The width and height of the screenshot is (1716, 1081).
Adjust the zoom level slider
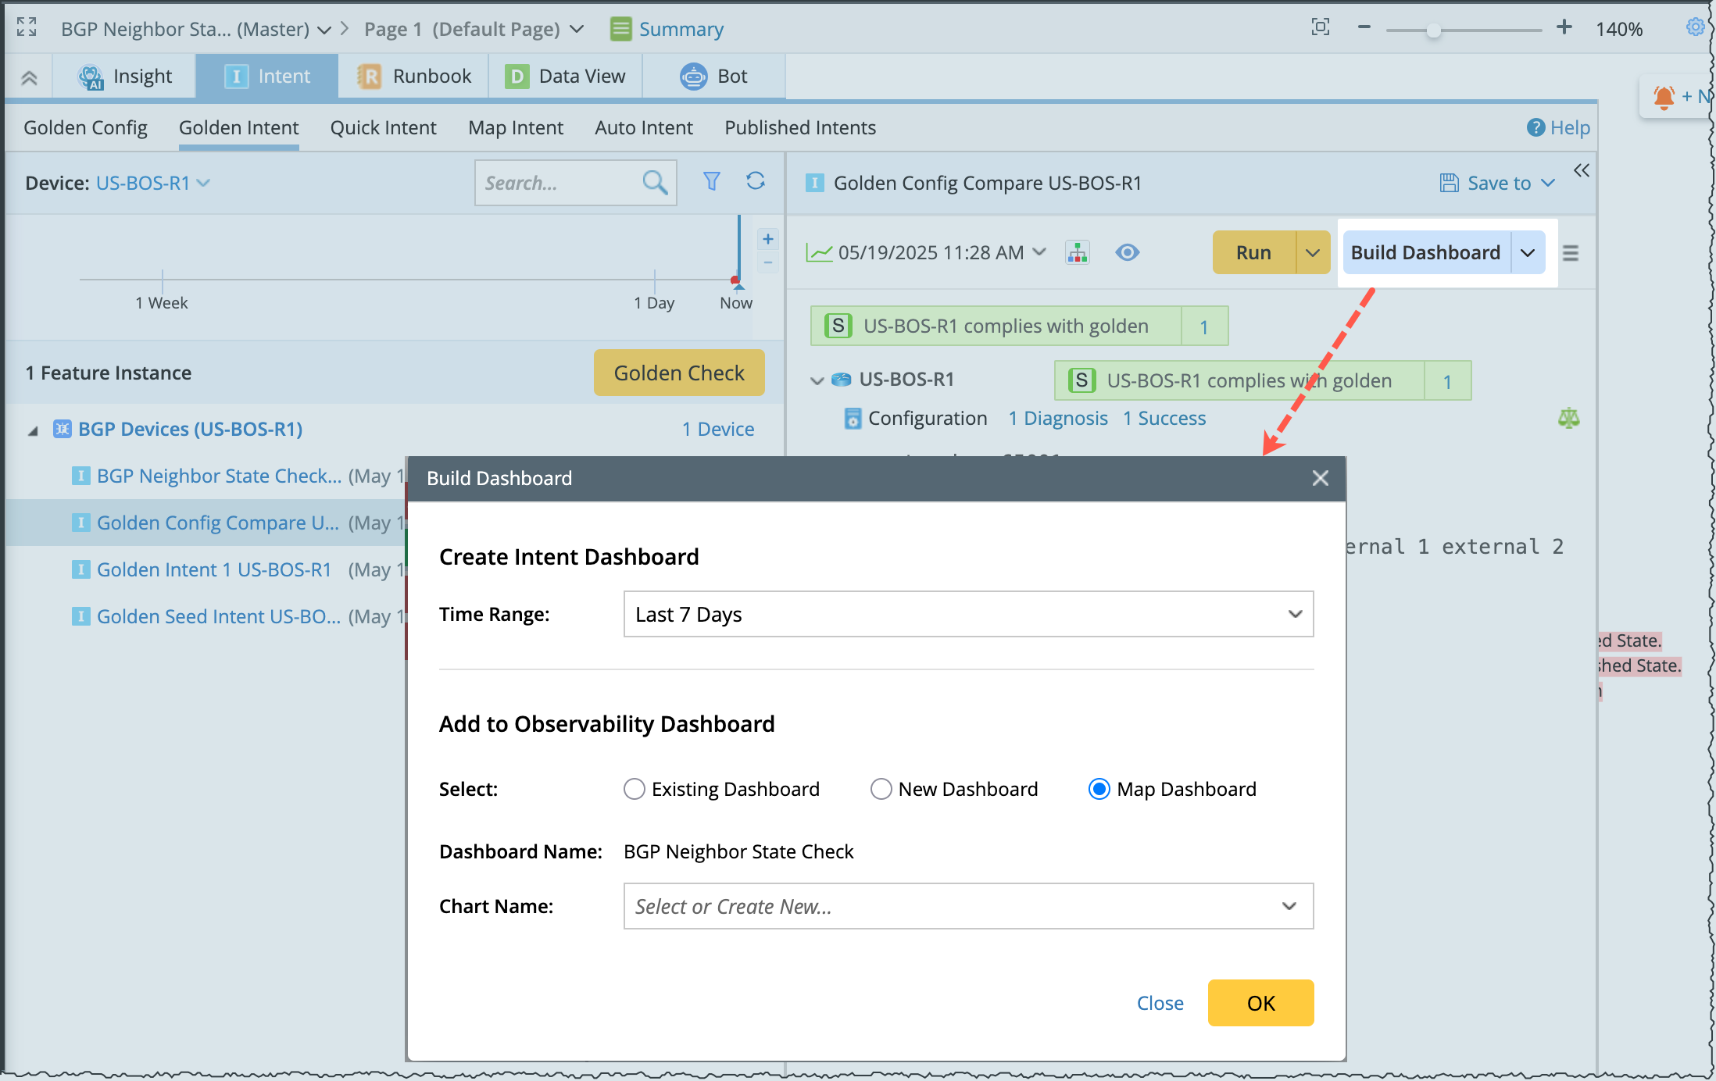pos(1433,30)
